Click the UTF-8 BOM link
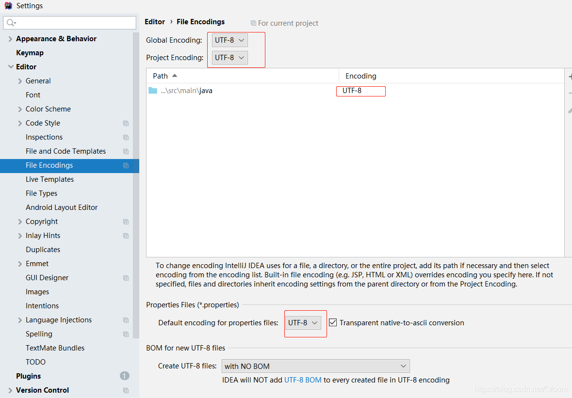 coord(303,380)
